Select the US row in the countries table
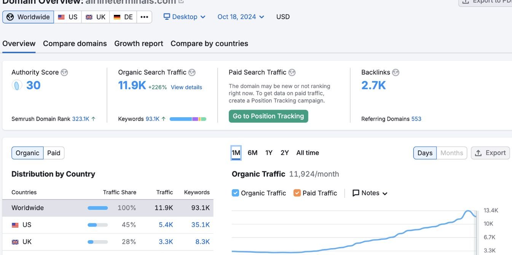The width and height of the screenshot is (512, 255). tap(108, 225)
